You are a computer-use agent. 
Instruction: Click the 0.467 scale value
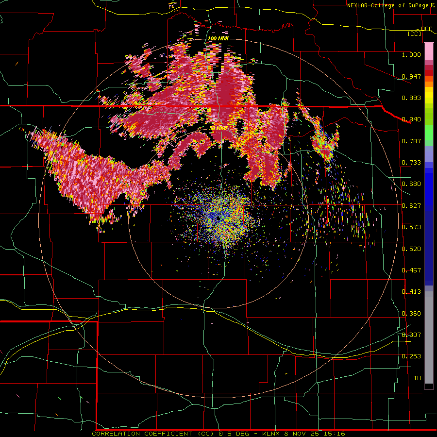[x=411, y=270]
